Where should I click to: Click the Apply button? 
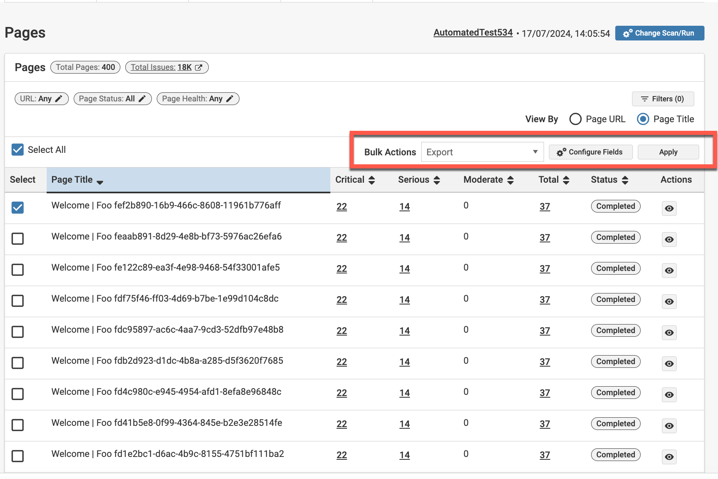pyautogui.click(x=668, y=152)
